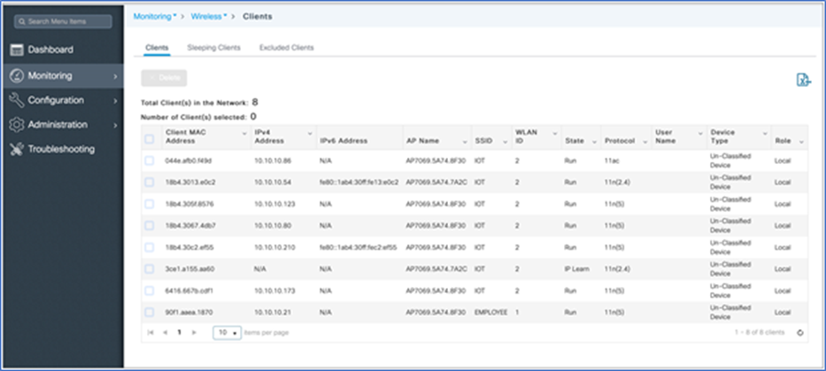Open the IPv4 Address column filter arrow
826x371 pixels.
click(x=310, y=134)
